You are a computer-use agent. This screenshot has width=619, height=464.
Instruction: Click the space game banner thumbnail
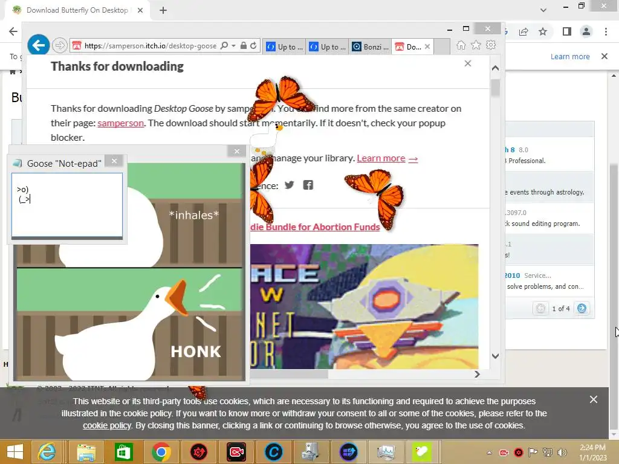pyautogui.click(x=364, y=306)
